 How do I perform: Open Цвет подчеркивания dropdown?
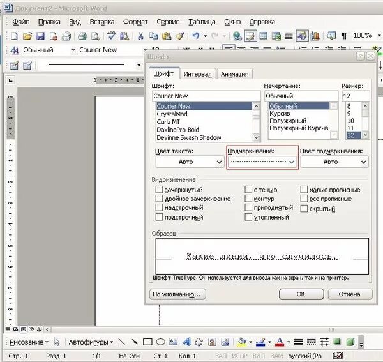point(334,162)
